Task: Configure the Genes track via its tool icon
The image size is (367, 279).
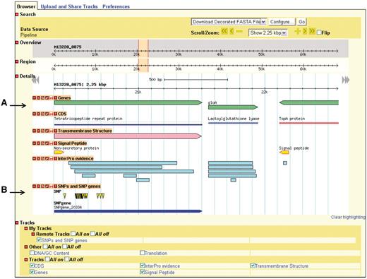Action: coord(47,97)
